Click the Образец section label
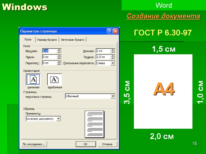This screenshot has height=154, width=206. point(29,109)
